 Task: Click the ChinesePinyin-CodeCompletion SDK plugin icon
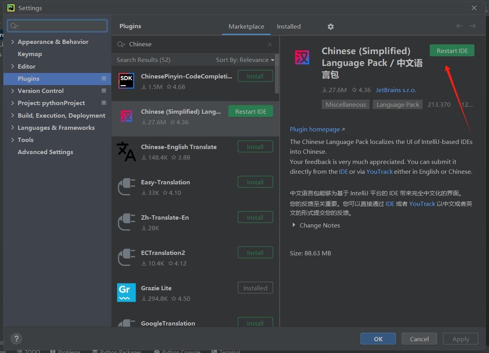(x=126, y=81)
